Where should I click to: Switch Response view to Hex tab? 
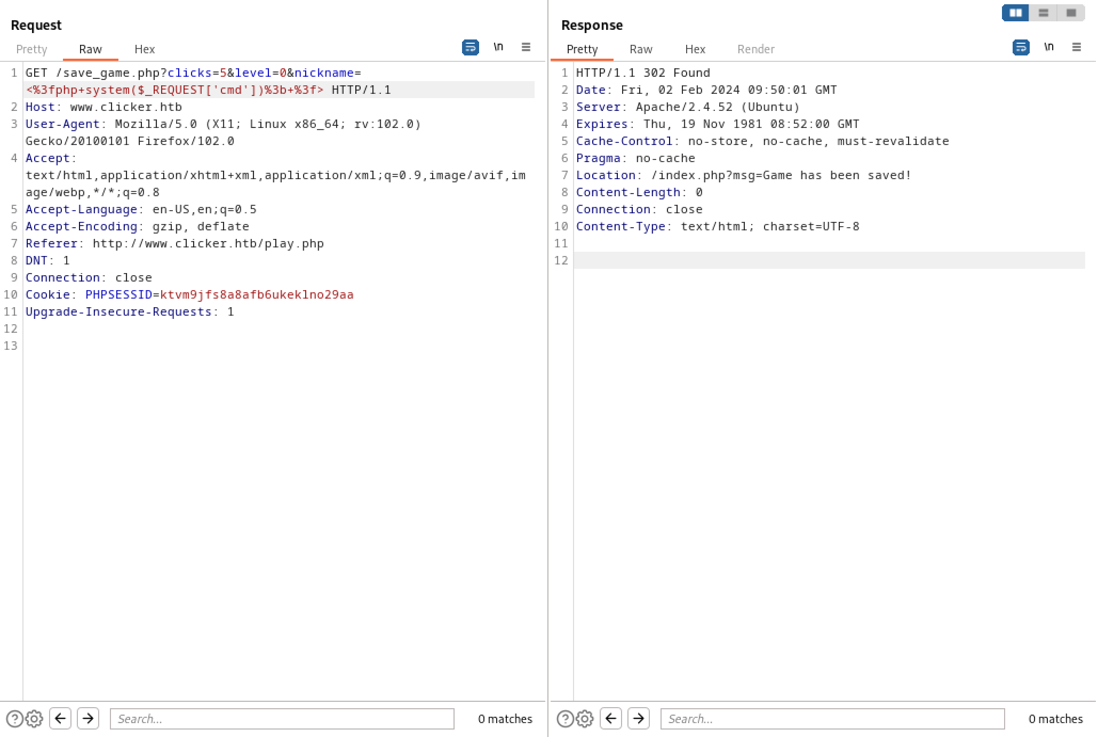point(695,49)
